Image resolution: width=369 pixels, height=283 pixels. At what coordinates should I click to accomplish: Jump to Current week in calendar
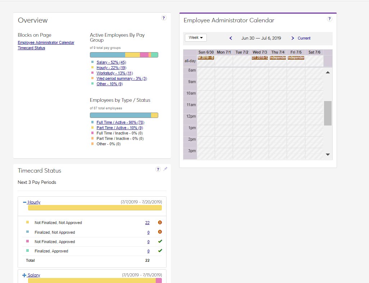pyautogui.click(x=304, y=38)
